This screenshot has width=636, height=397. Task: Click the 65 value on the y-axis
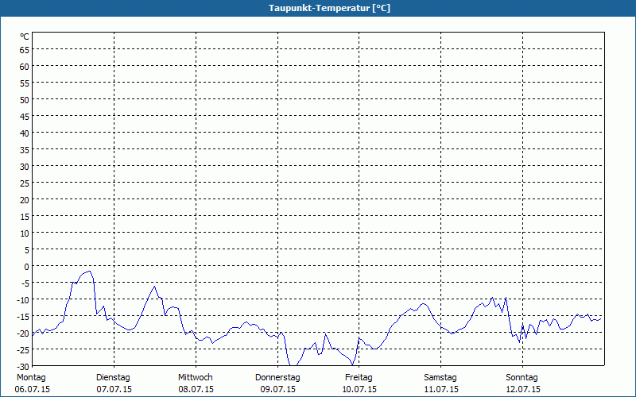click(x=24, y=49)
